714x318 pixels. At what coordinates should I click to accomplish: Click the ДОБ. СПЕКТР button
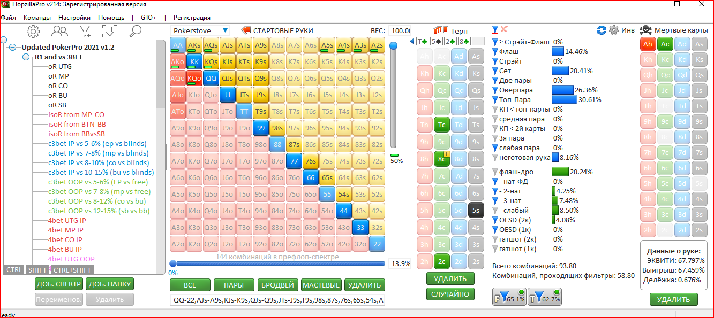[x=58, y=284]
